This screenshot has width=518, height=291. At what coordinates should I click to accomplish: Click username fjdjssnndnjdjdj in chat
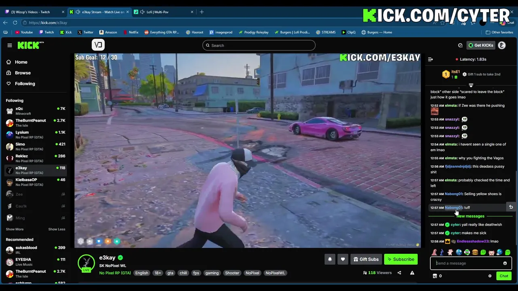pyautogui.click(x=458, y=166)
